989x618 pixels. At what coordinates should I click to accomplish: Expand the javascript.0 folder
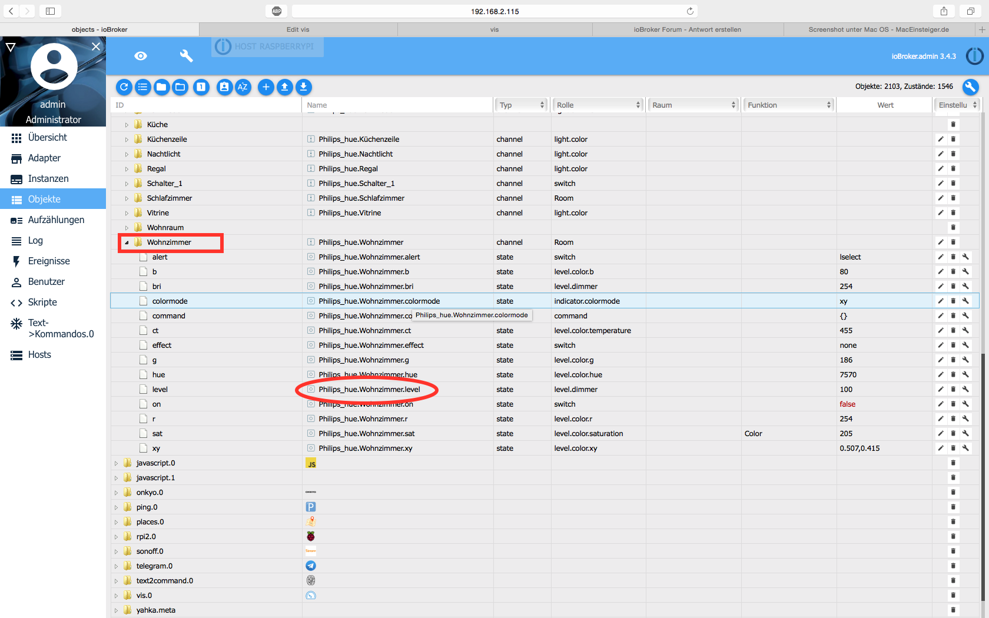point(116,463)
